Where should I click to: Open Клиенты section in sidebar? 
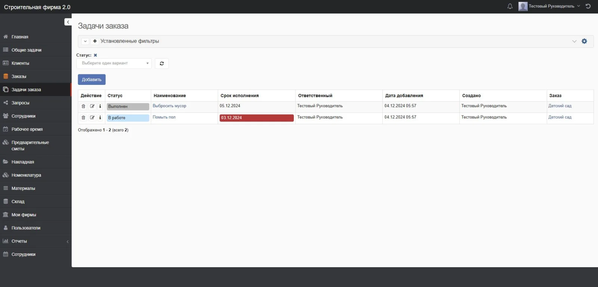tap(20, 64)
